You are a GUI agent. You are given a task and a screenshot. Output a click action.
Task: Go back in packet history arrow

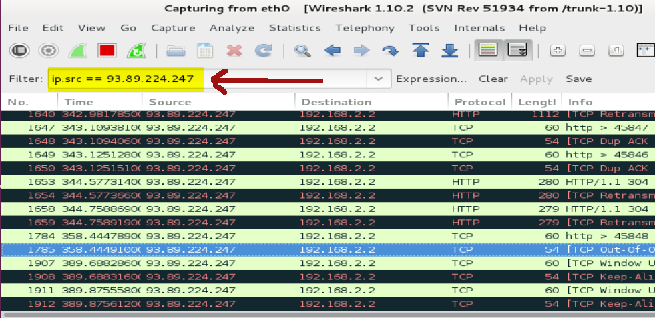coord(332,51)
